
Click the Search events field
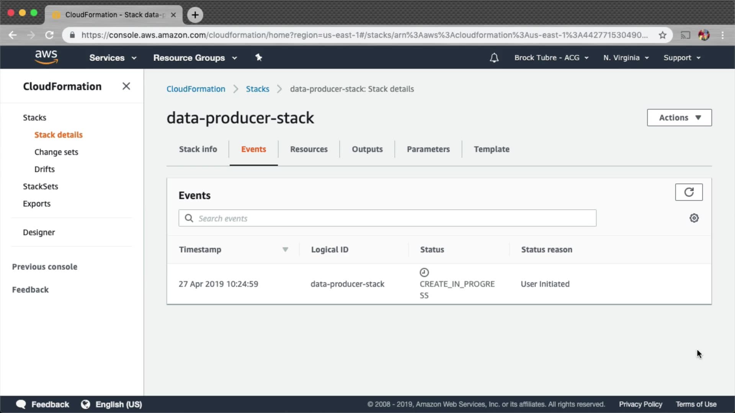(387, 218)
